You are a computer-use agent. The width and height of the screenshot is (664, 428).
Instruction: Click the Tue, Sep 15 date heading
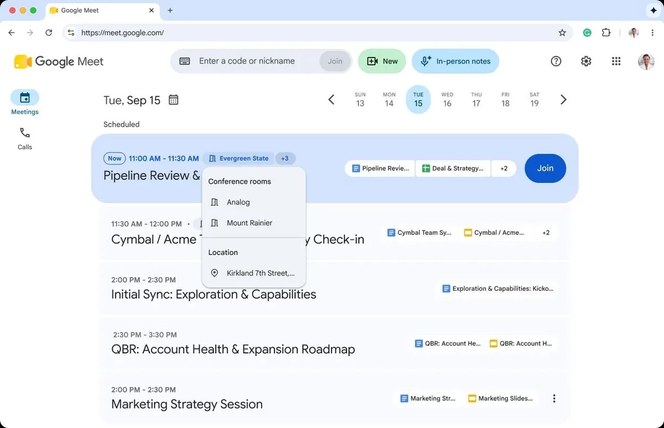point(132,100)
